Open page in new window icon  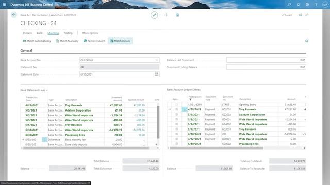click(300, 15)
